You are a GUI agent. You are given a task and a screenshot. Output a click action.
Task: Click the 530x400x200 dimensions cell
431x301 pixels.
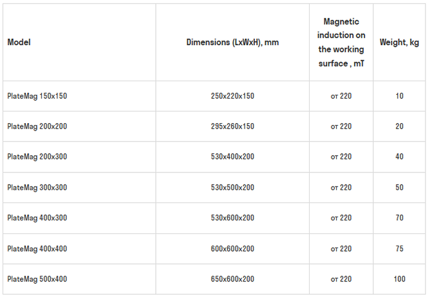tap(232, 157)
